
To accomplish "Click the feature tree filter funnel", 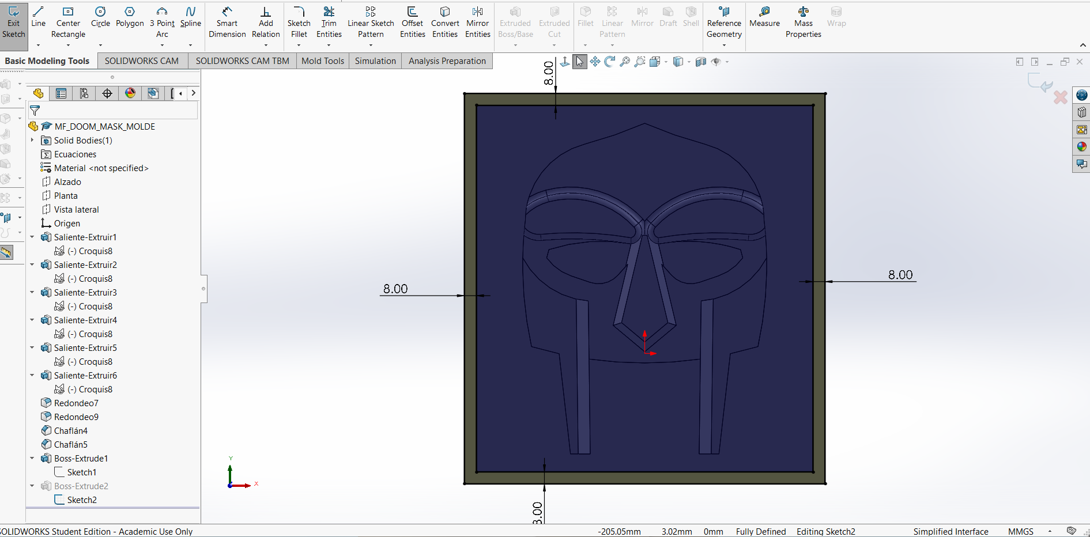I will click(x=35, y=110).
